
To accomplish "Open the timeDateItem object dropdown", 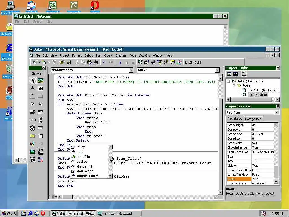I will pyautogui.click(x=131, y=70).
